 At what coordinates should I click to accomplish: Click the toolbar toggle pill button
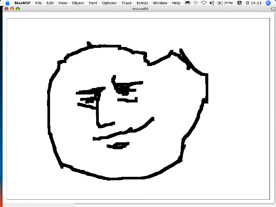(x=273, y=9)
